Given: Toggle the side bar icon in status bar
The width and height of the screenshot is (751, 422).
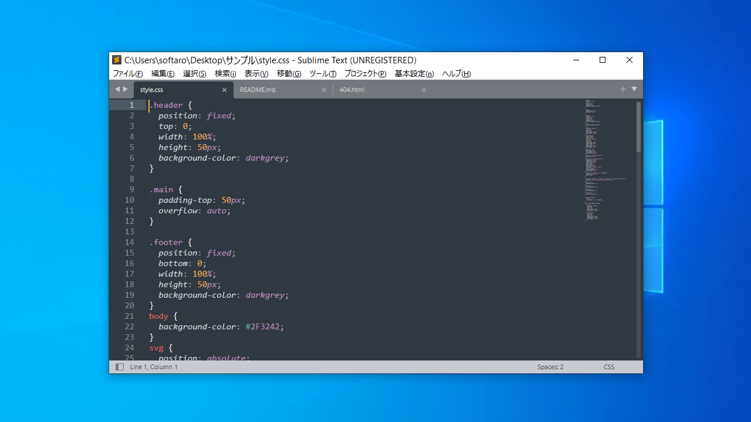Looking at the screenshot, I should pyautogui.click(x=120, y=367).
